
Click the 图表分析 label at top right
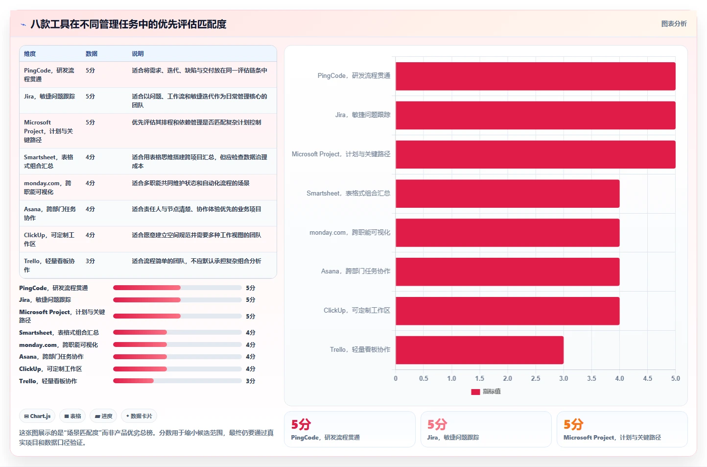point(674,24)
